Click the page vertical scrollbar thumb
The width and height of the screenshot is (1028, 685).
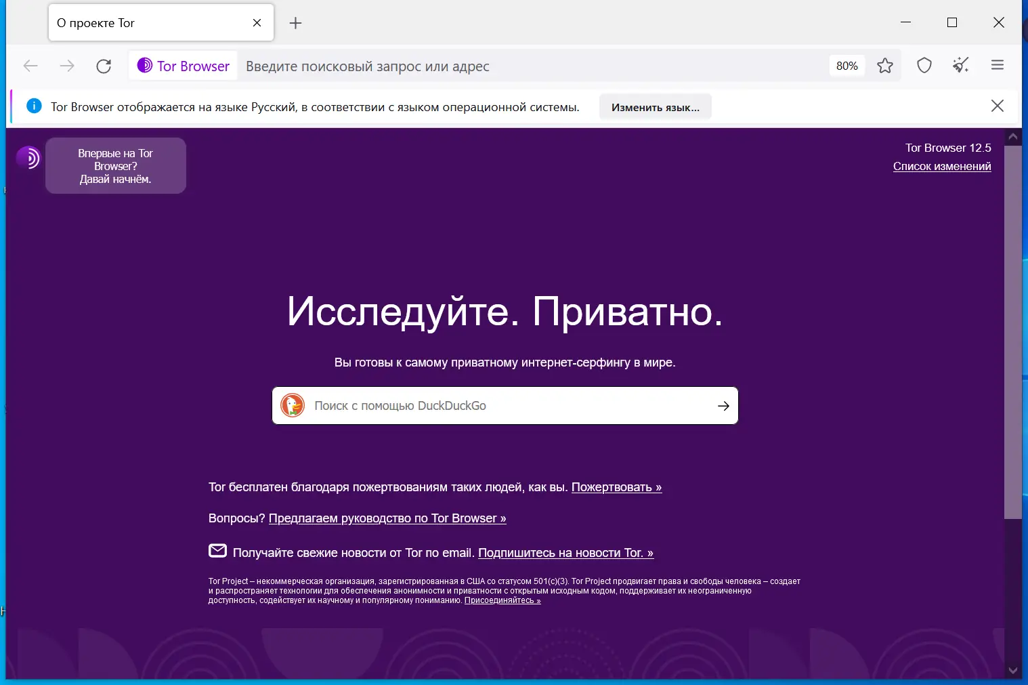click(1012, 332)
